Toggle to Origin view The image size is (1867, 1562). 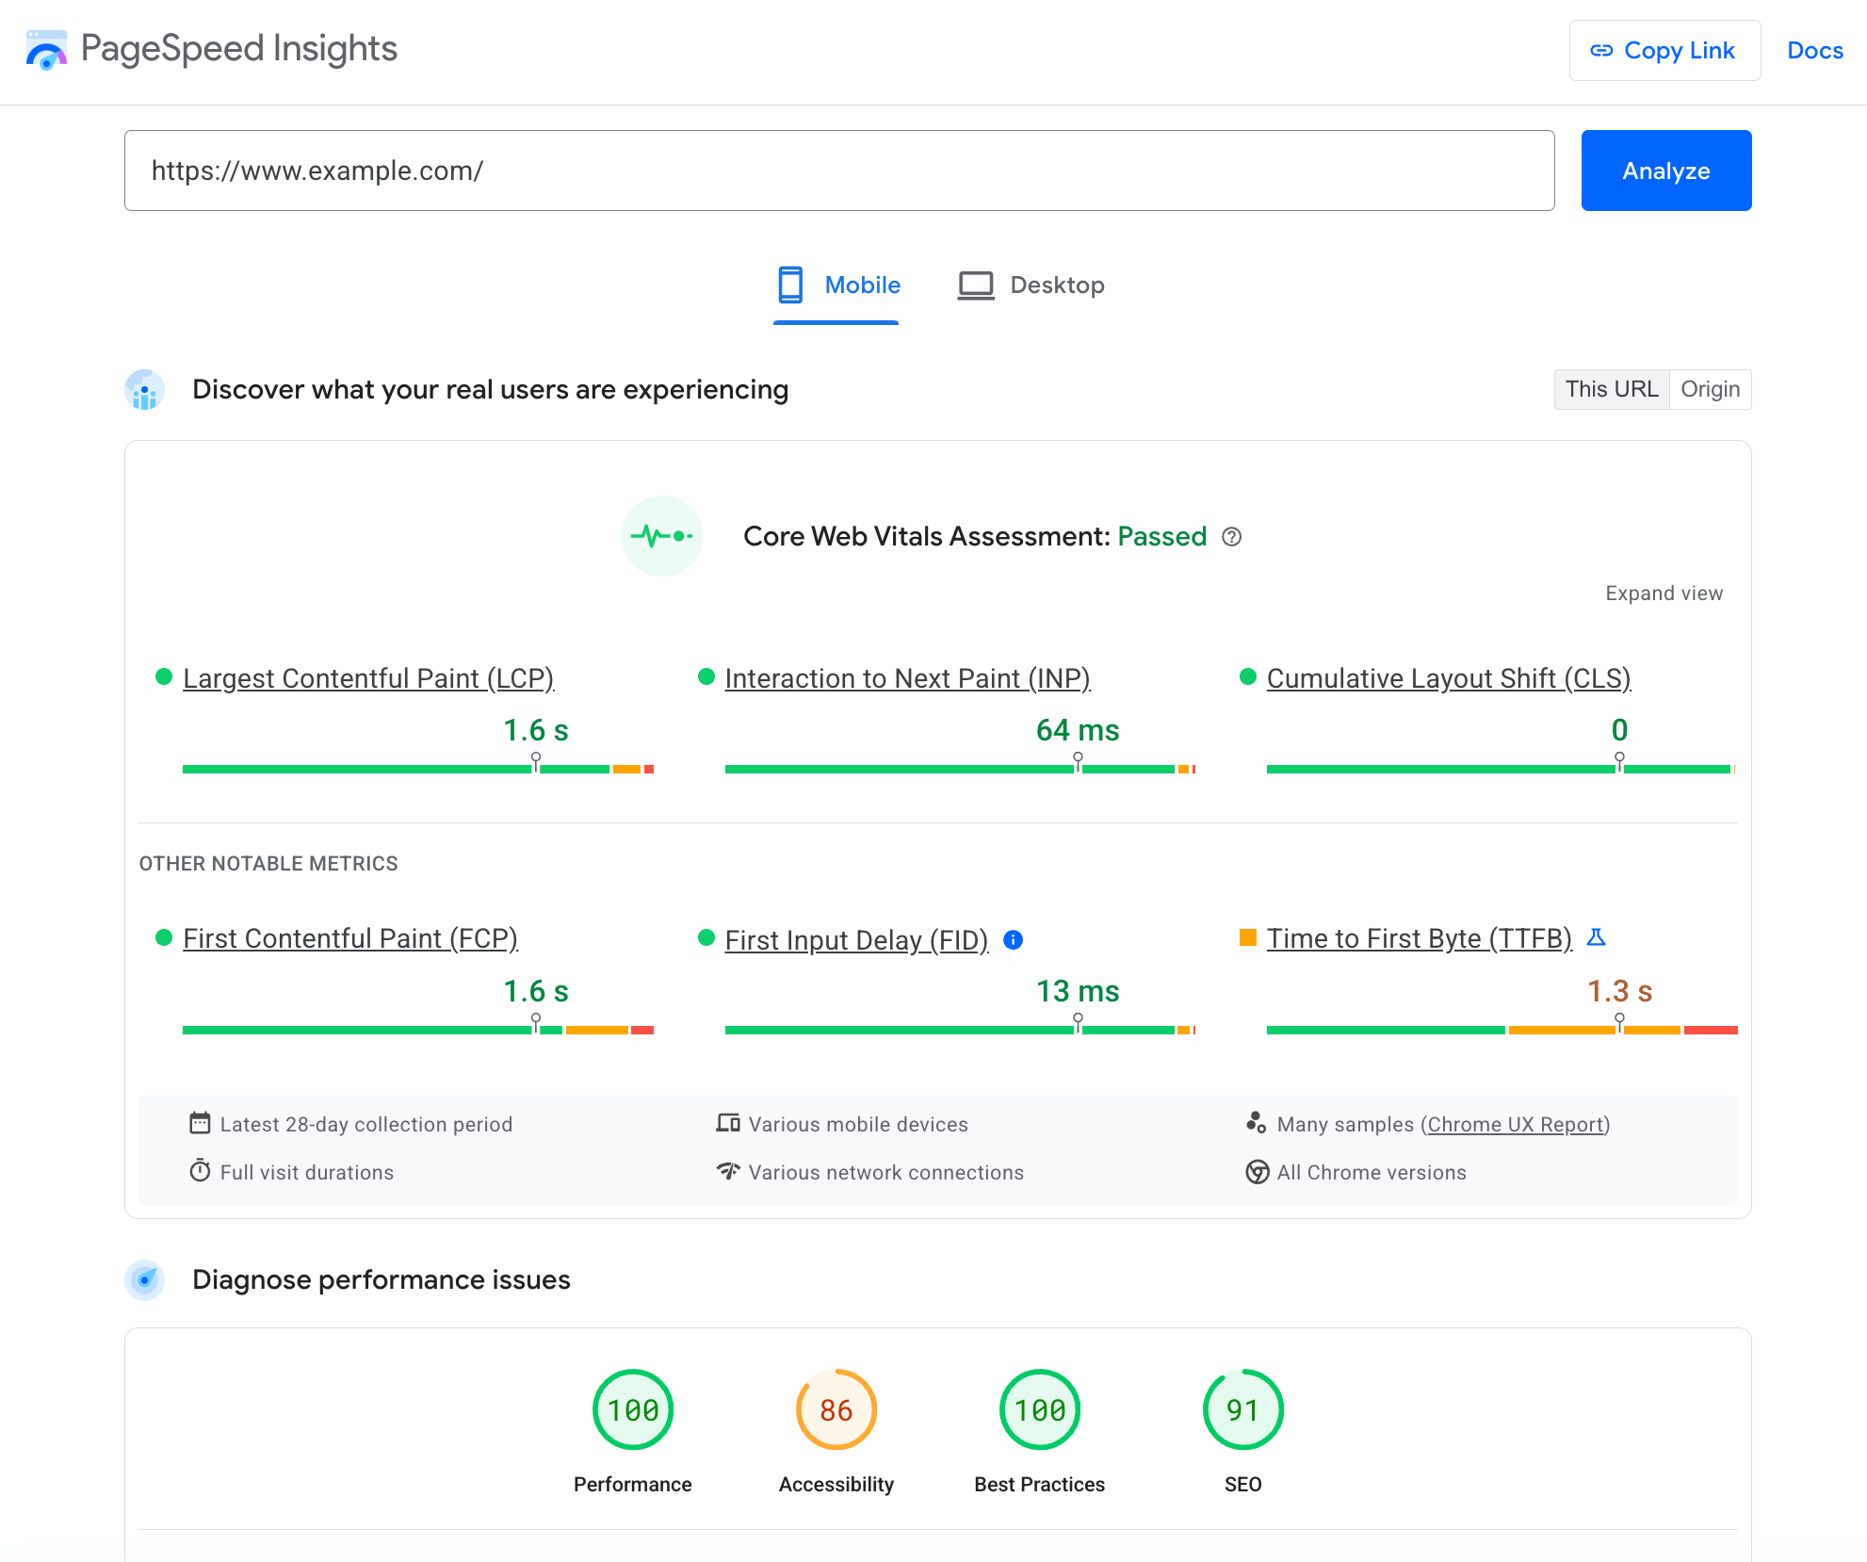(1711, 389)
